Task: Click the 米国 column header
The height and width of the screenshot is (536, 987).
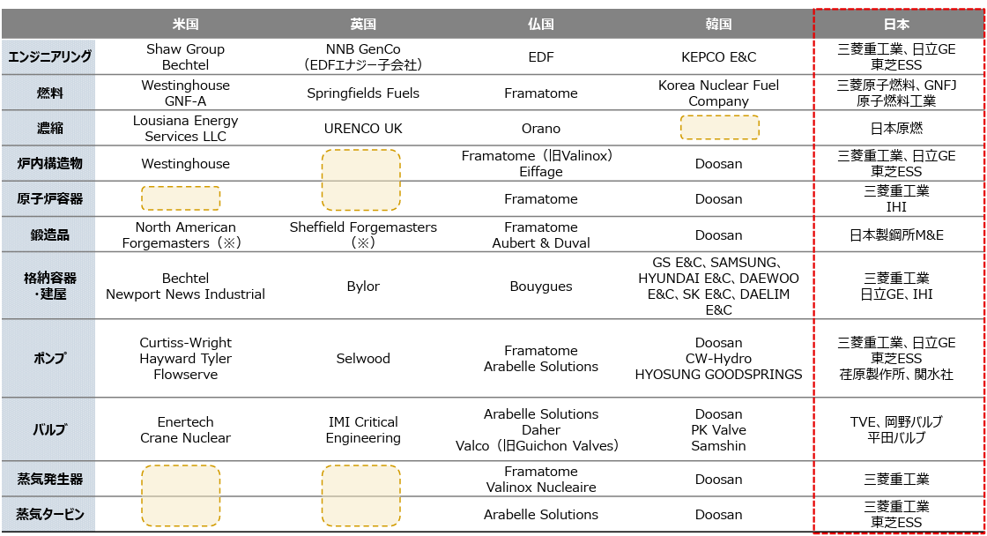Action: [x=185, y=25]
